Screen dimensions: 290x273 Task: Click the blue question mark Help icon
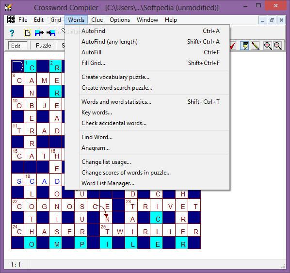tap(12, 33)
